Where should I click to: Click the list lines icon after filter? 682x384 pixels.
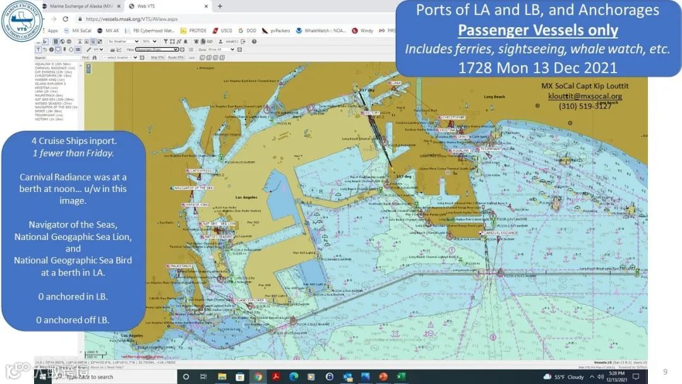[x=191, y=49]
